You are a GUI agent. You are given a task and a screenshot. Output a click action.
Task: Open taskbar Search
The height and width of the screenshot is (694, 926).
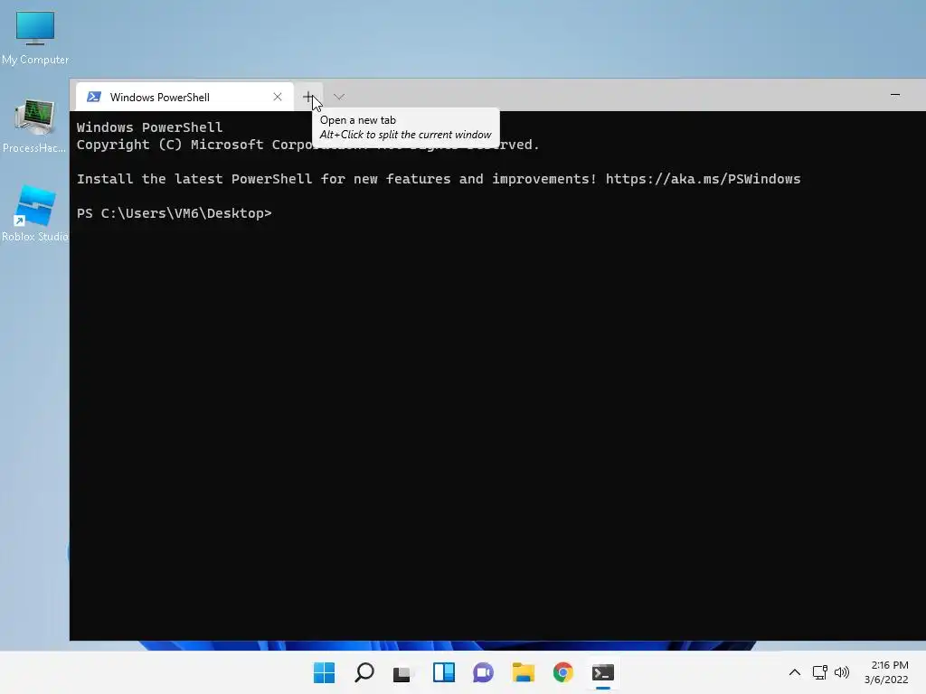364,672
